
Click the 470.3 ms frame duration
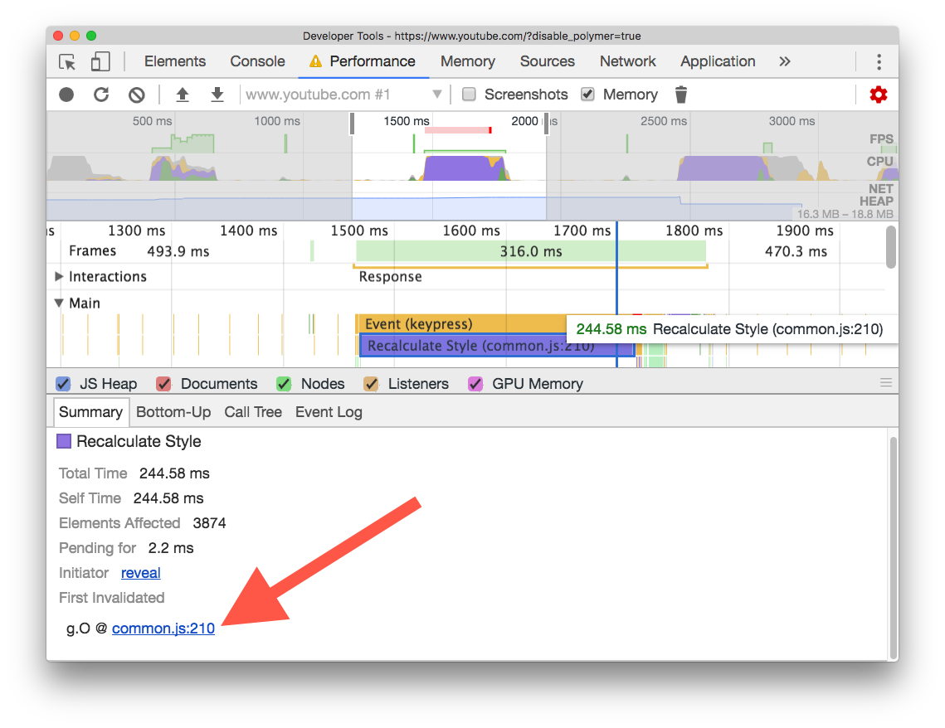point(796,251)
